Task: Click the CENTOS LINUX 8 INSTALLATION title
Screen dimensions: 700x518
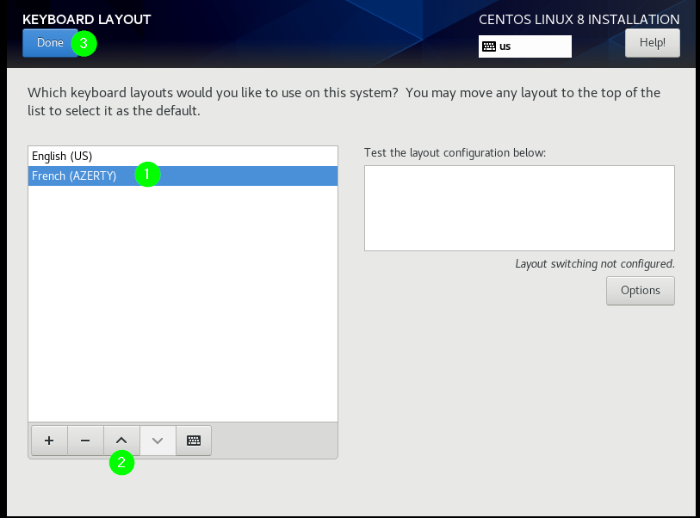Action: [579, 19]
